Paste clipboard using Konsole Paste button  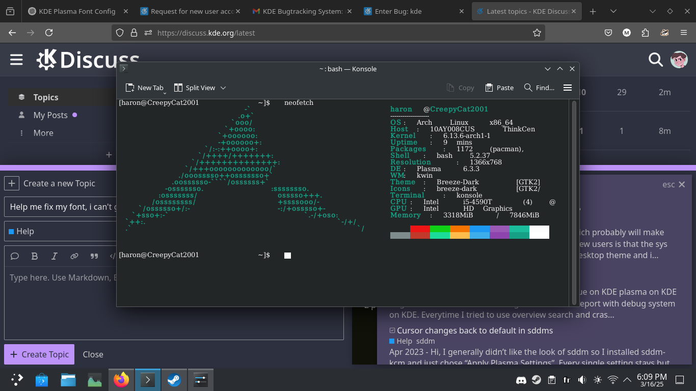499,88
